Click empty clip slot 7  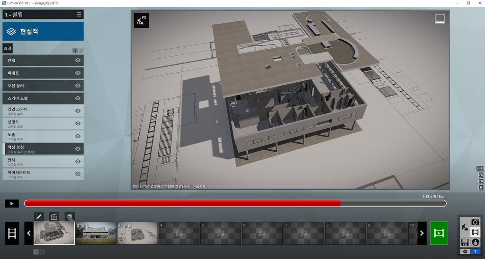(304, 233)
